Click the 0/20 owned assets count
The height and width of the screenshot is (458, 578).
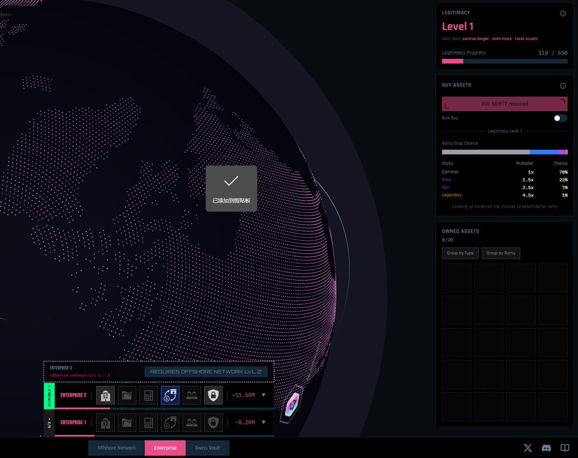pos(447,240)
